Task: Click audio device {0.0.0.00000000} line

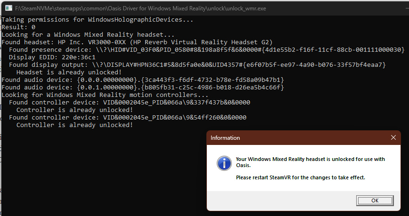Action: pyautogui.click(x=143, y=80)
